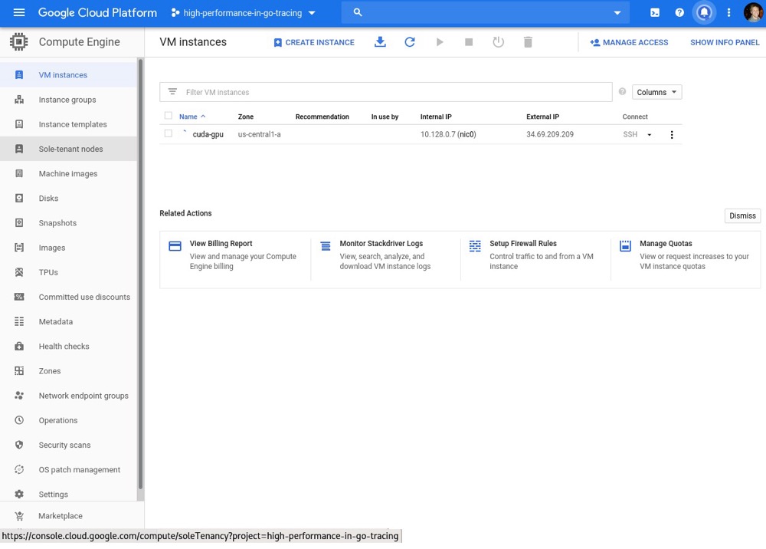Check the cuda-gpu row checkbox
Image resolution: width=766 pixels, height=549 pixels.
pos(169,133)
